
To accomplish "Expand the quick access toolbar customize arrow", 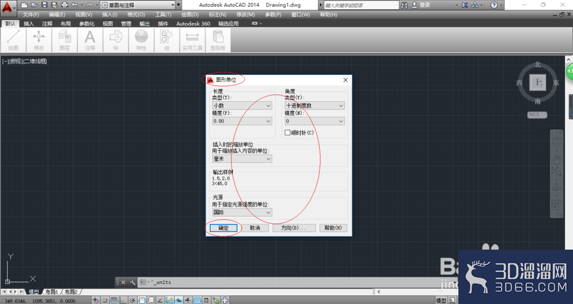I will click(178, 5).
